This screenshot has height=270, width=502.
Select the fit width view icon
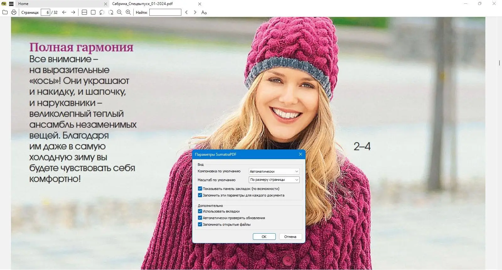click(x=84, y=12)
